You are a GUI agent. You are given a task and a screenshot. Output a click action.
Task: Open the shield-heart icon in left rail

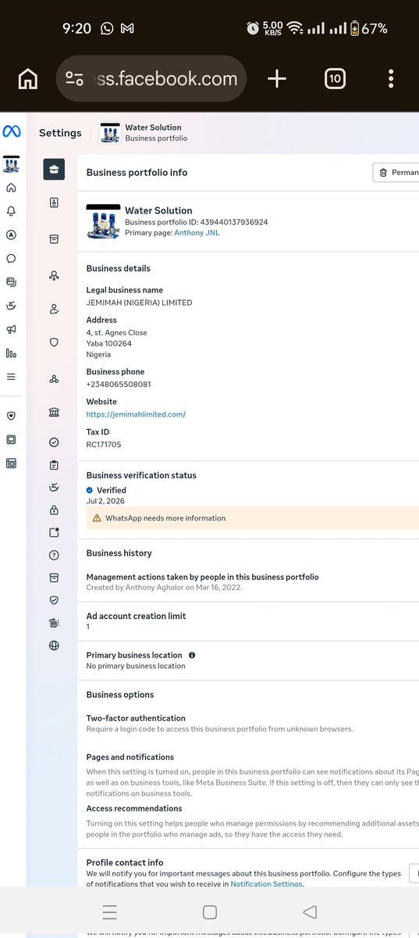point(11,416)
